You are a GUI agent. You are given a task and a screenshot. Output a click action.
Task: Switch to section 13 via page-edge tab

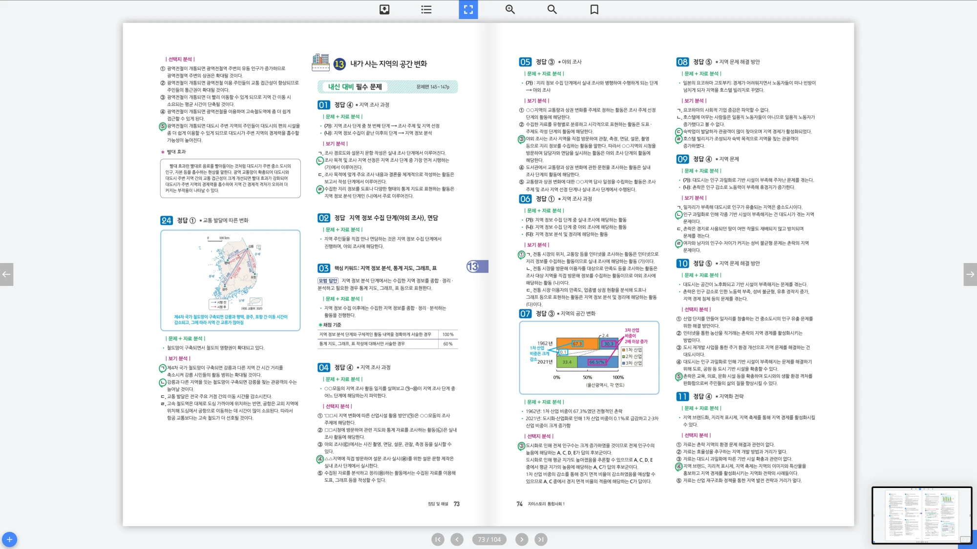pos(473,266)
